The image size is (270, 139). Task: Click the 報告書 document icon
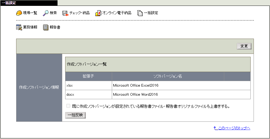click(46, 28)
